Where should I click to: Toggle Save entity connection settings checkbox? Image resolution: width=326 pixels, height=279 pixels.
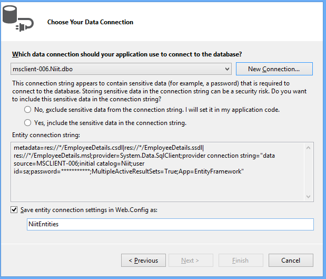[14, 210]
